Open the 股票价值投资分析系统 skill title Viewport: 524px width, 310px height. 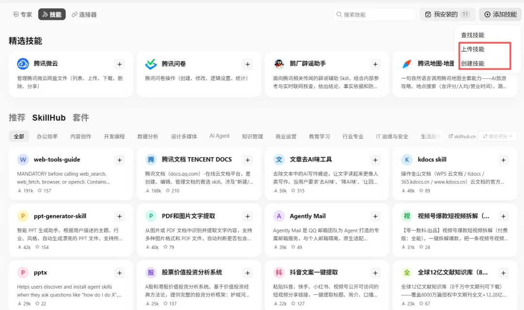tap(192, 273)
